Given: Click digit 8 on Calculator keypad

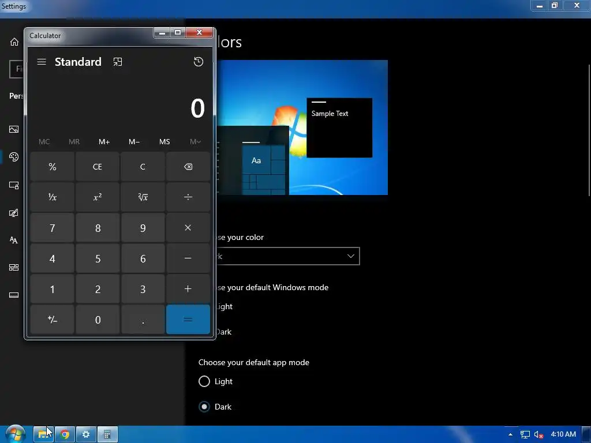Looking at the screenshot, I should click(x=97, y=227).
